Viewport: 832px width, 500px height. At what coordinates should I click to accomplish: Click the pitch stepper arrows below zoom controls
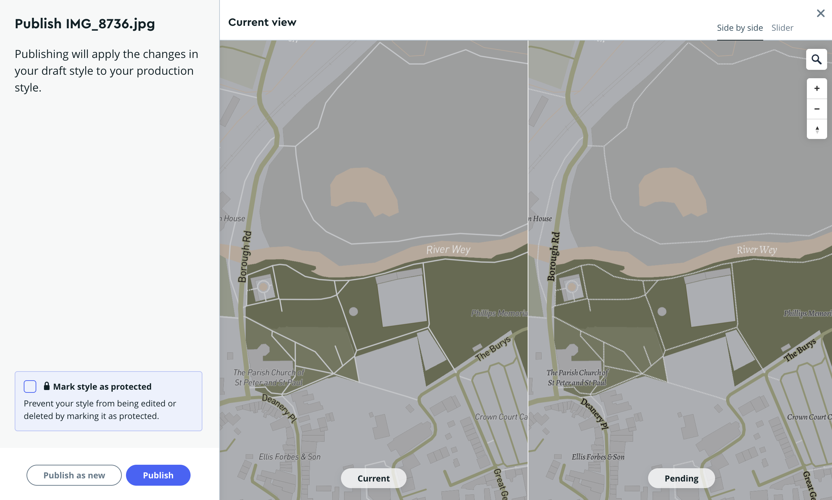816,129
